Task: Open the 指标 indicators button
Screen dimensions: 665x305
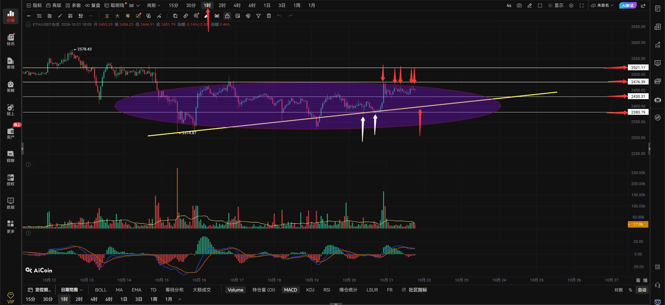Action: [x=34, y=5]
